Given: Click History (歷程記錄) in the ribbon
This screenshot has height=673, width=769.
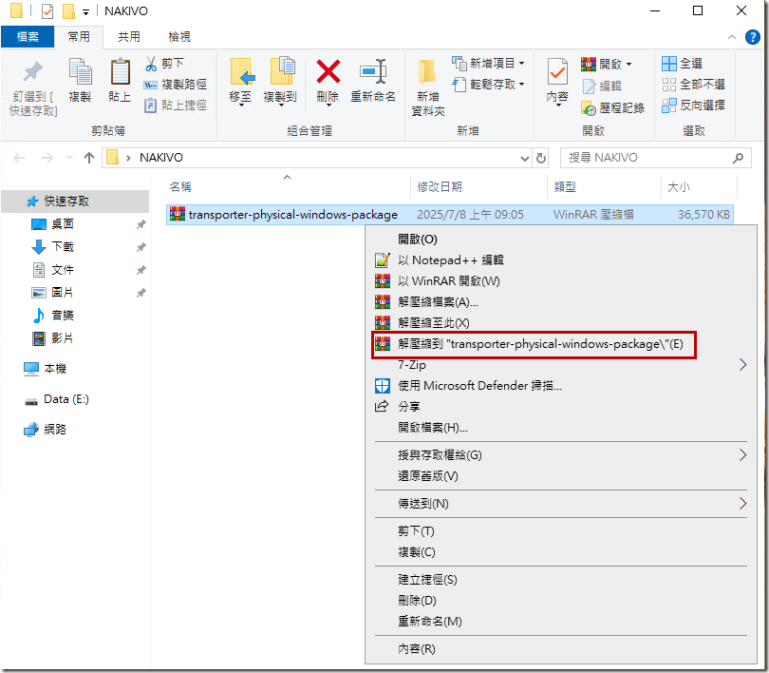Looking at the screenshot, I should point(612,108).
